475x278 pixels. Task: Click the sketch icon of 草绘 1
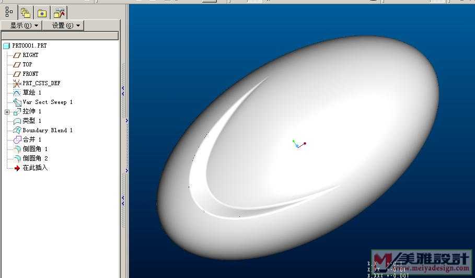coord(17,92)
